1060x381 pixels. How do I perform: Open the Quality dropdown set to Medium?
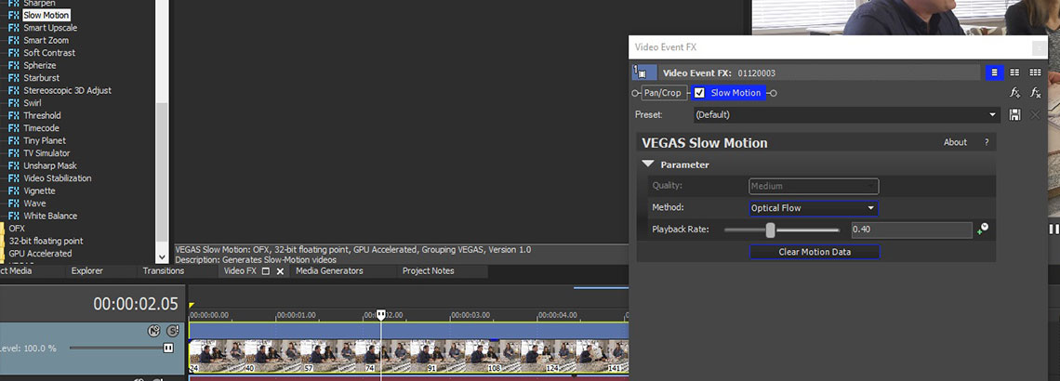click(814, 186)
